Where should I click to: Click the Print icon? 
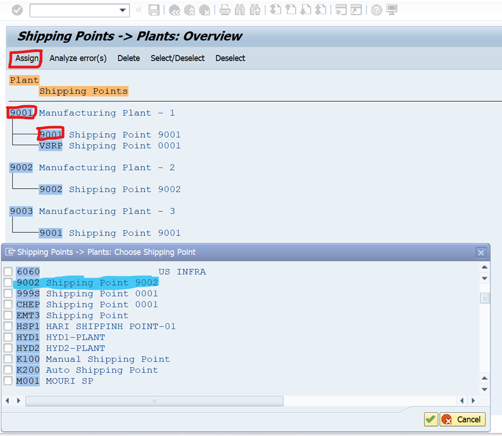pos(225,10)
